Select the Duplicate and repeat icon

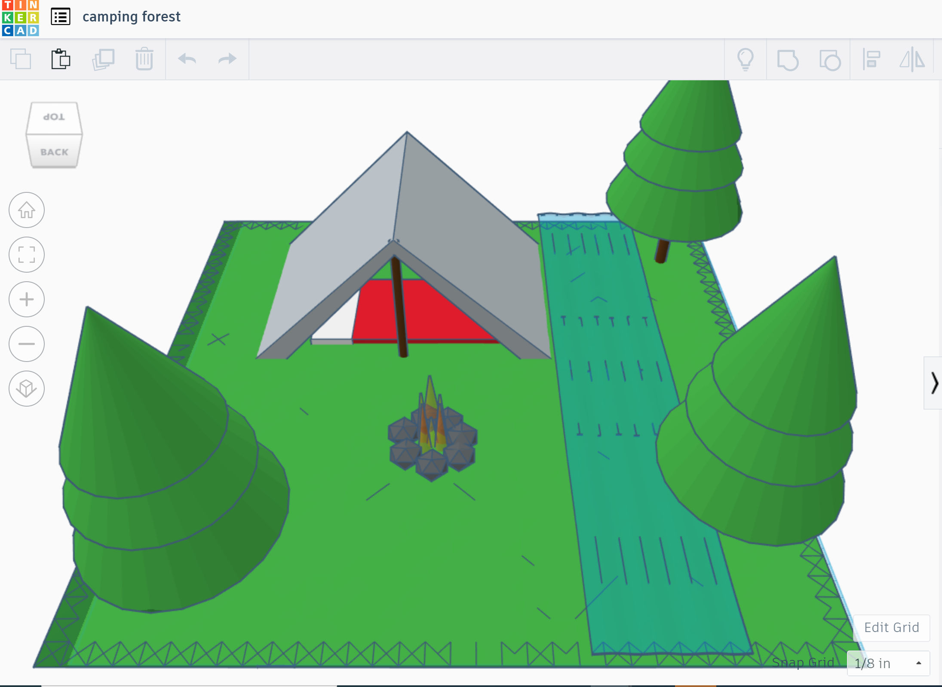(103, 59)
